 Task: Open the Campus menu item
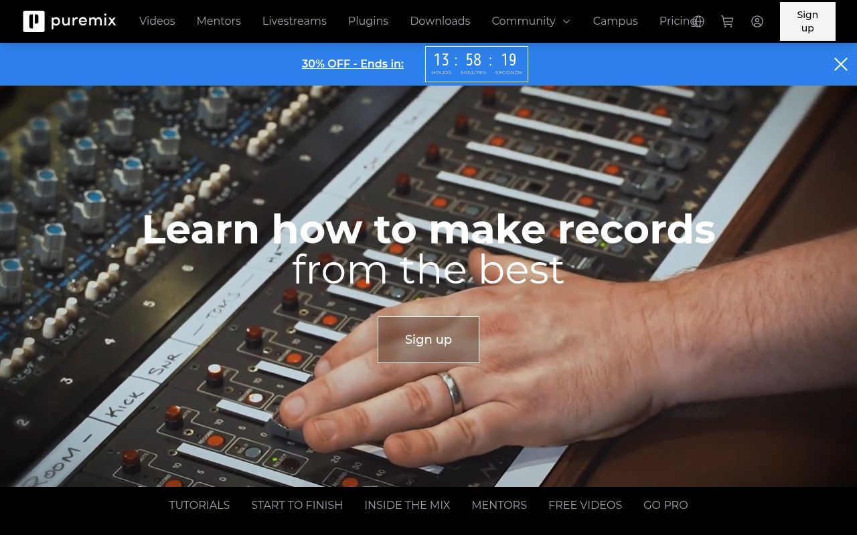pos(615,21)
